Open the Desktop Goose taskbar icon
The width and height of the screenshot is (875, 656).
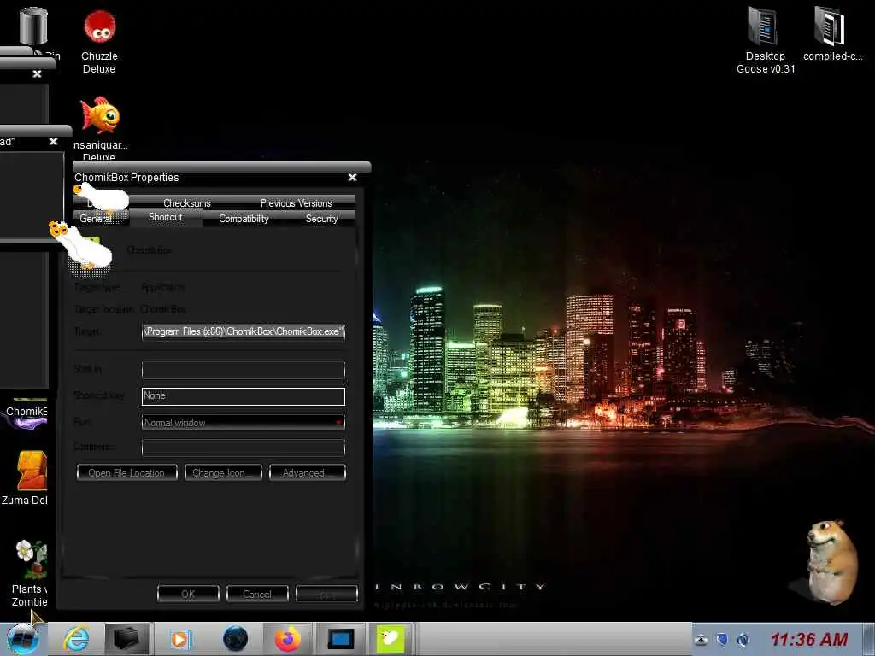click(391, 639)
